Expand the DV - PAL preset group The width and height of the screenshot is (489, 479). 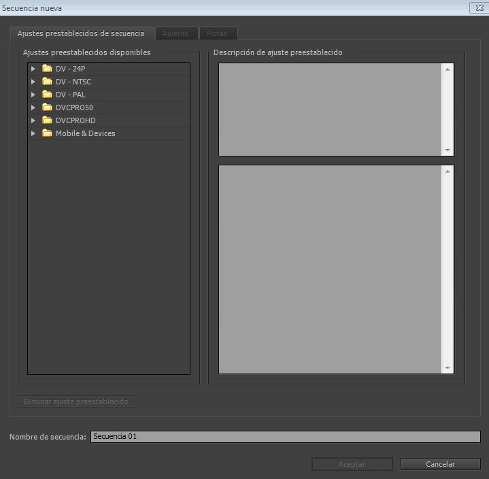pos(33,95)
